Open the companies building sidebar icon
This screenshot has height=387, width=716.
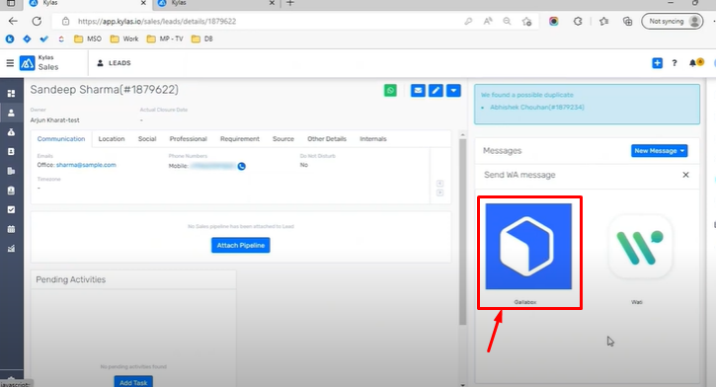coord(12,171)
